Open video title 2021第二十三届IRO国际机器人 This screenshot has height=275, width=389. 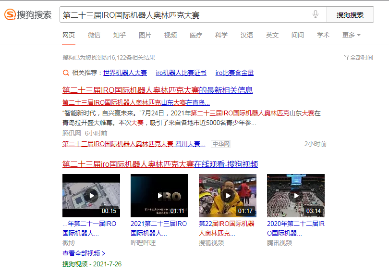pos(159,228)
